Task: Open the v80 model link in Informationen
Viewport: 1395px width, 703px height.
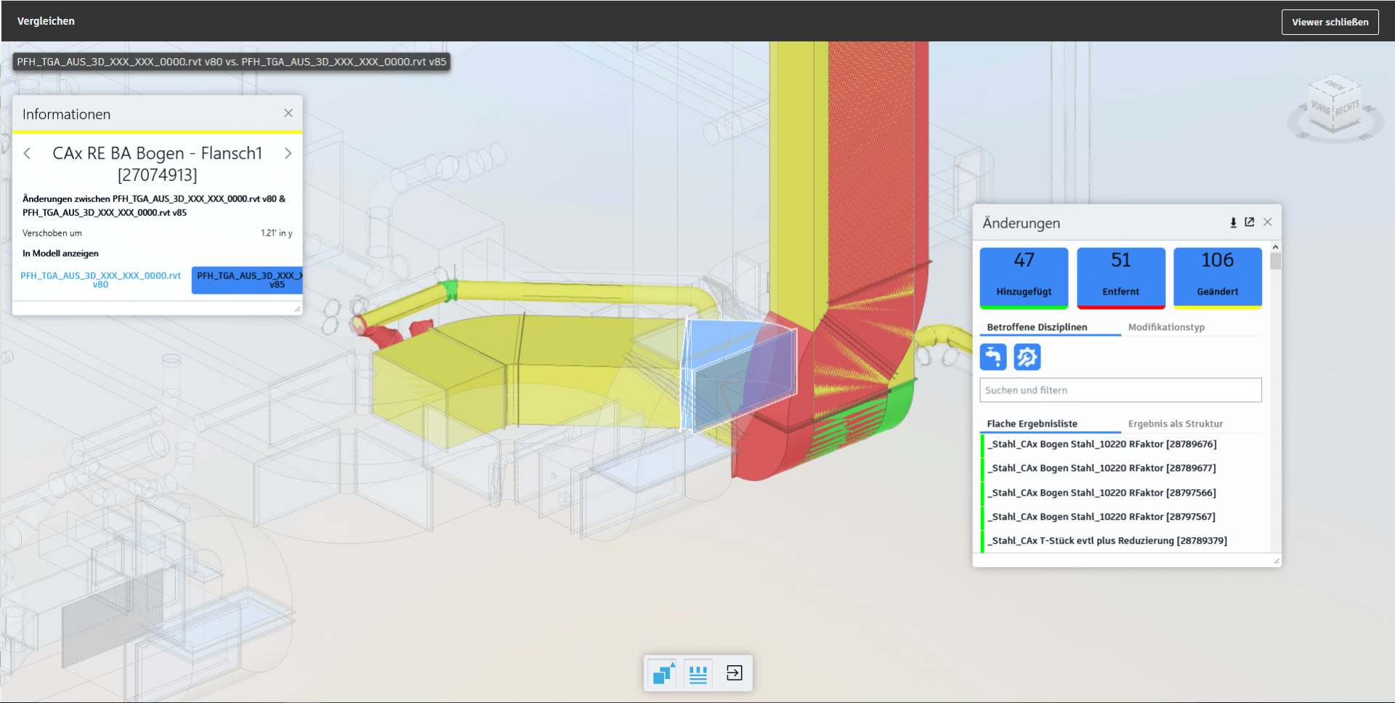Action: coord(101,280)
